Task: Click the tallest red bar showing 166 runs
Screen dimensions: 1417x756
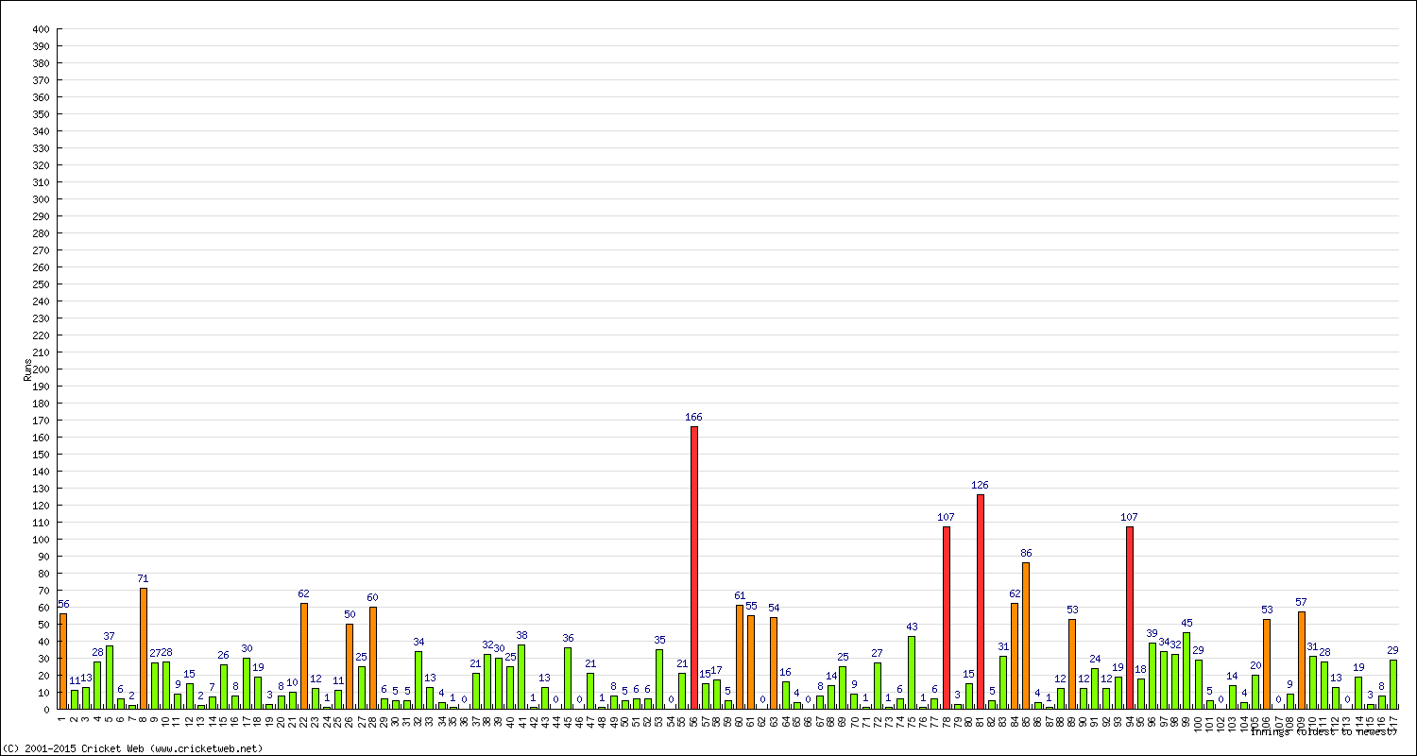Action: [x=694, y=568]
